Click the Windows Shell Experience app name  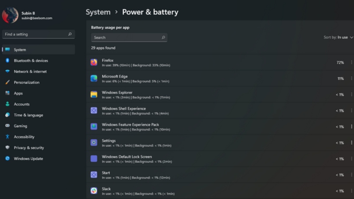[x=124, y=109]
